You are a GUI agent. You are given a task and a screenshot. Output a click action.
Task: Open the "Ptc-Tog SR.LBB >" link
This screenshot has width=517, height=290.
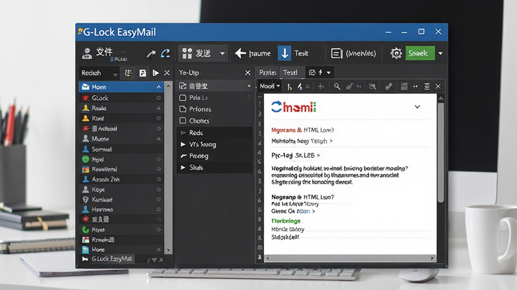295,155
